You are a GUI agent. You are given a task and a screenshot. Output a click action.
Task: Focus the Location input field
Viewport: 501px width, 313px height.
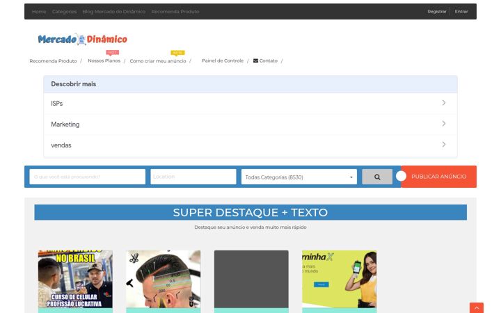click(x=193, y=177)
